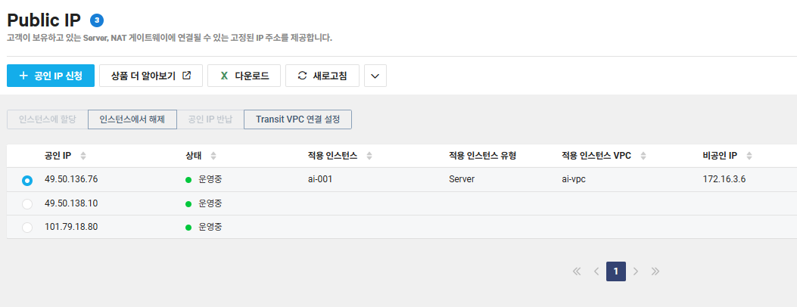
Task: Click the blue count badge beside Public IP
Action: click(97, 20)
